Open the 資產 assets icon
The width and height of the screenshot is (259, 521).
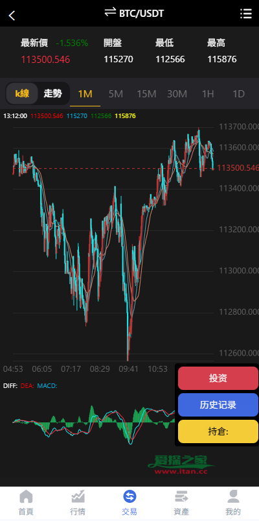pyautogui.click(x=181, y=497)
